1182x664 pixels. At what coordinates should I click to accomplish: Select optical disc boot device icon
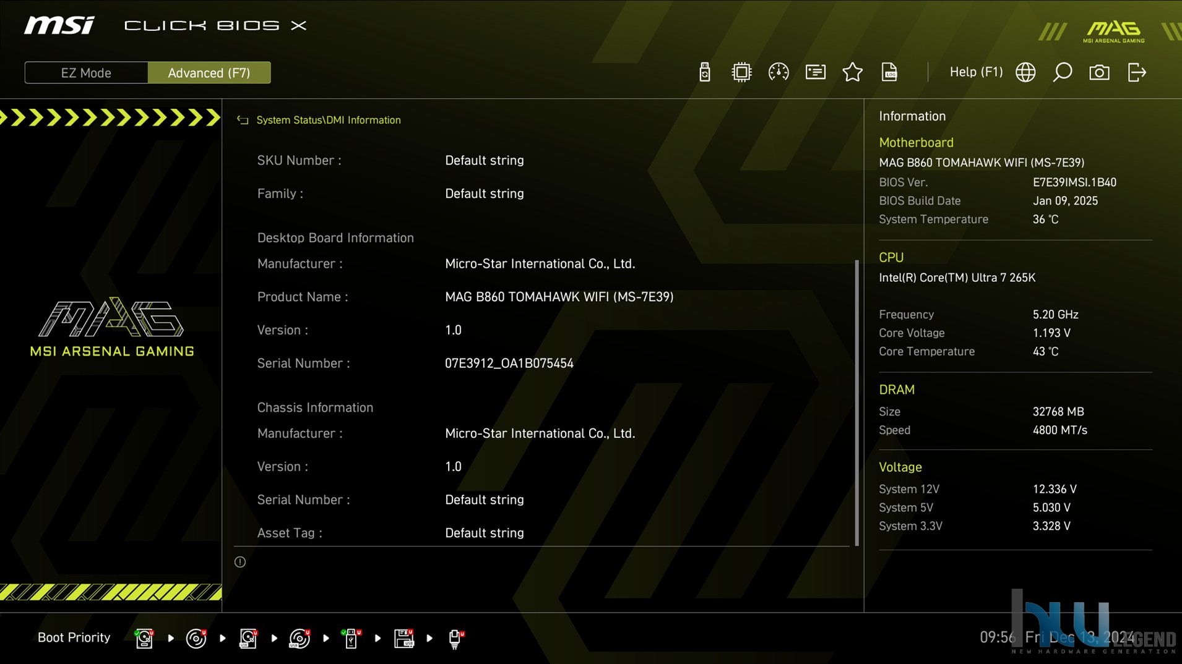click(x=196, y=638)
